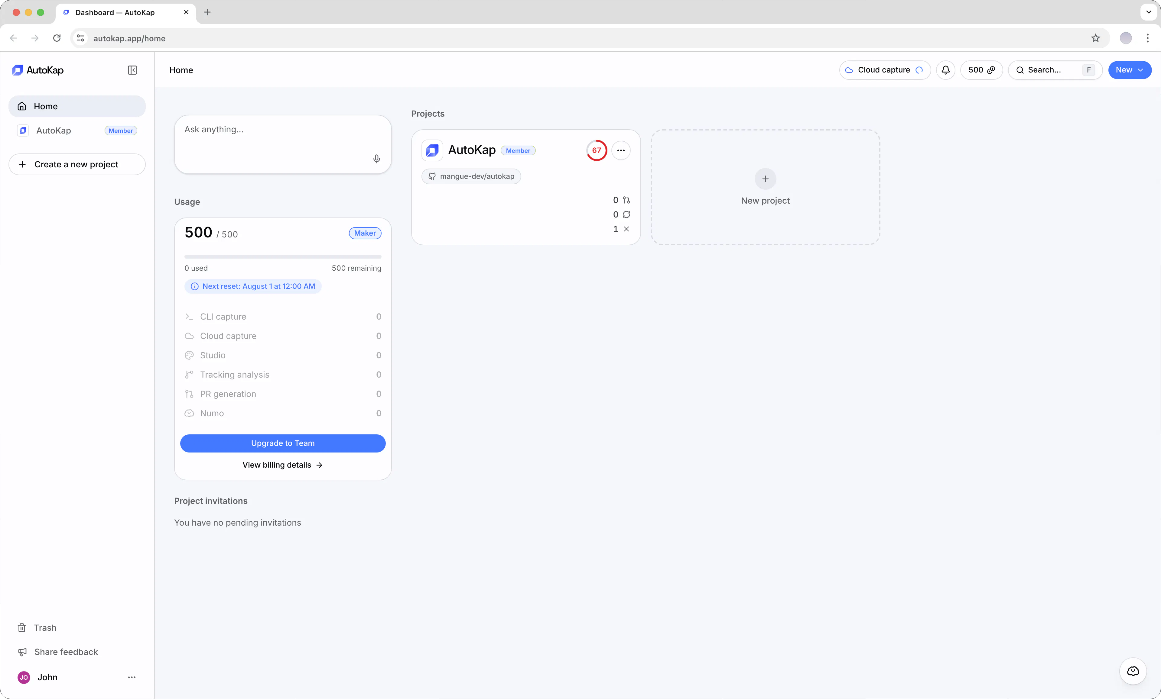The width and height of the screenshot is (1161, 699).
Task: Open the site information icon in address bar
Action: pos(80,38)
